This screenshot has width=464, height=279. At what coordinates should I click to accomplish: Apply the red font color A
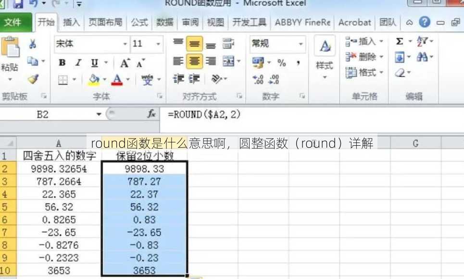[x=117, y=79]
